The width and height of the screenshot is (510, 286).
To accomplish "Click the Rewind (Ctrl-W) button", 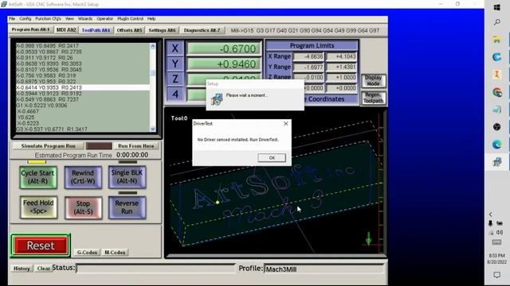I will [x=83, y=177].
